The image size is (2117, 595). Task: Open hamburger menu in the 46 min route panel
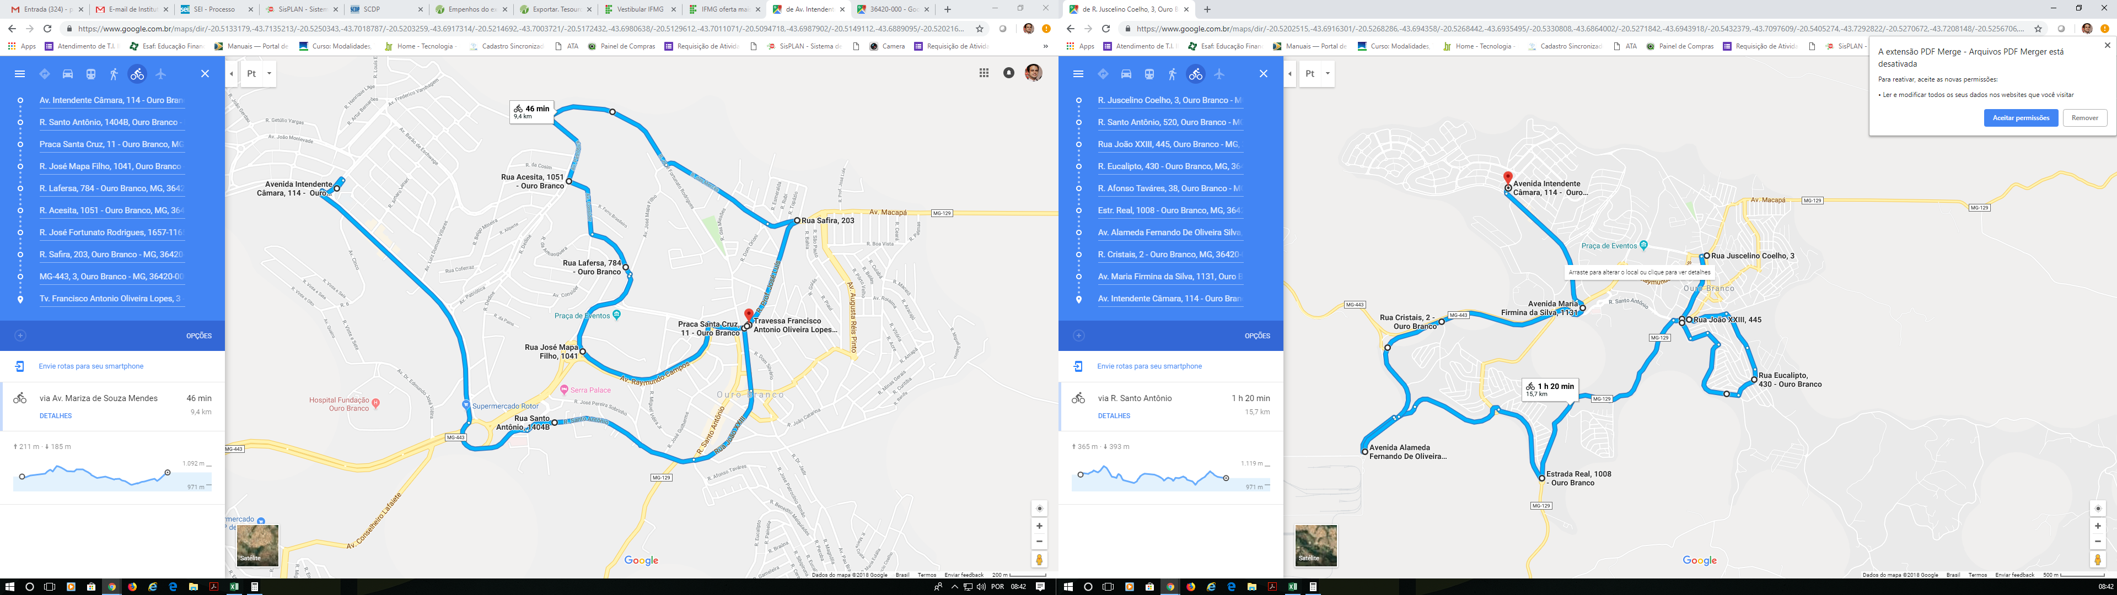(x=20, y=74)
